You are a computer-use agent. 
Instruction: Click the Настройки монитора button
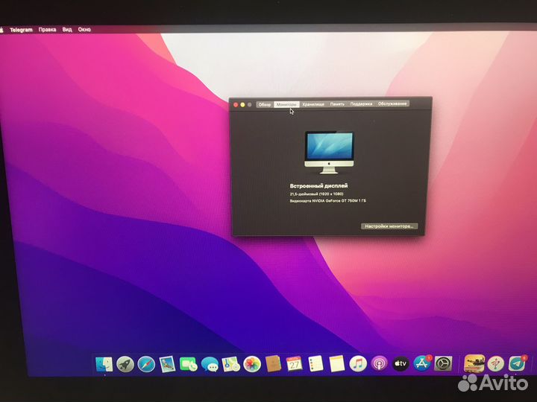[389, 226]
